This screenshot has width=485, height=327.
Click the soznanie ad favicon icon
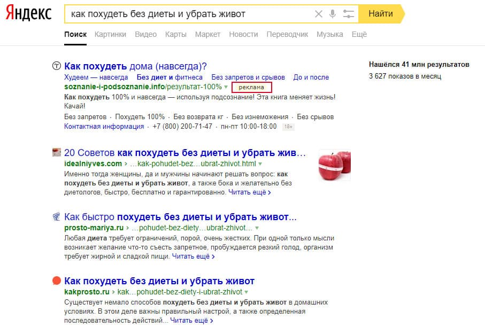(56, 66)
